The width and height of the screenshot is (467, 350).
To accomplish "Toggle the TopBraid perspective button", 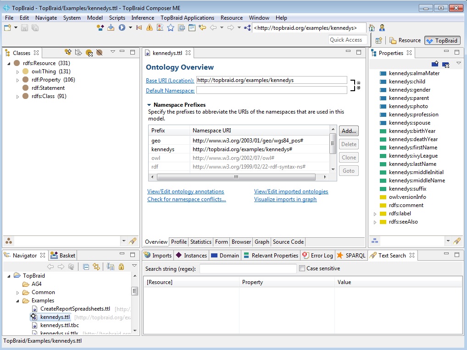I will coord(442,40).
